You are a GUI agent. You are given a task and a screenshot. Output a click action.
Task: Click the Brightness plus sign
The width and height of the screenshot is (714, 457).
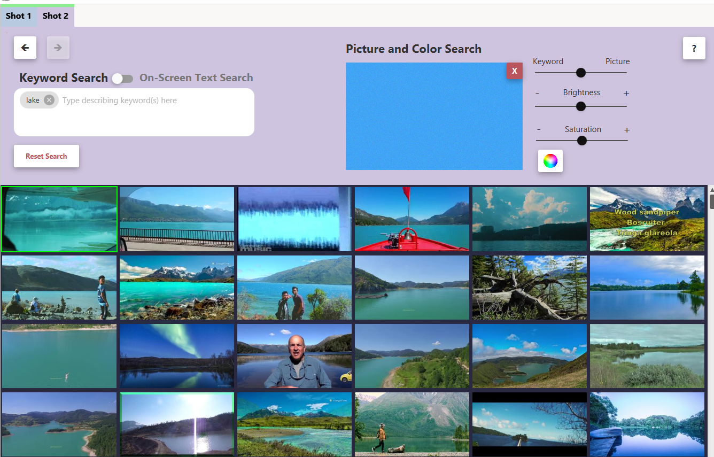pos(626,93)
